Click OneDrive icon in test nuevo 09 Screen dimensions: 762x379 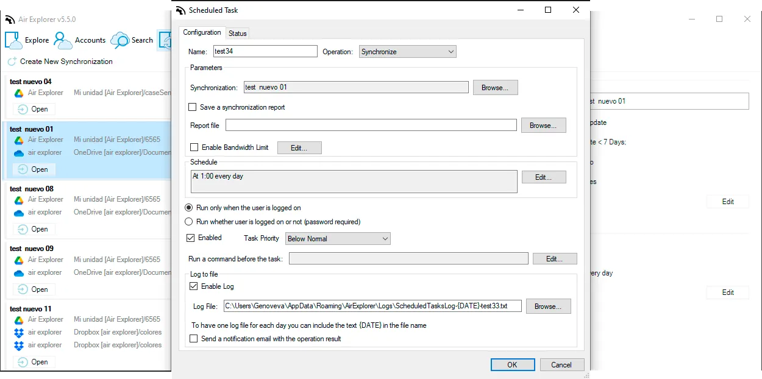(19, 273)
